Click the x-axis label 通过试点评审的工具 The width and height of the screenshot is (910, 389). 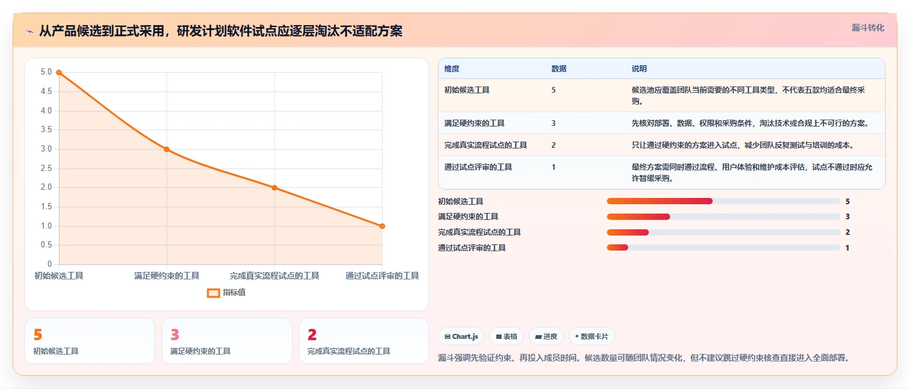[382, 276]
